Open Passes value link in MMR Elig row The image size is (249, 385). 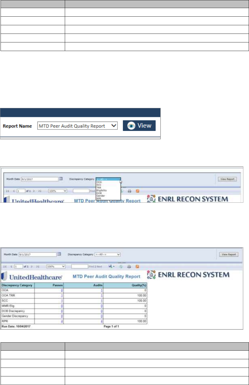click(x=62, y=306)
